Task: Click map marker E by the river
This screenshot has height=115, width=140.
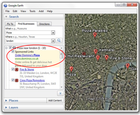Action: coord(127,66)
